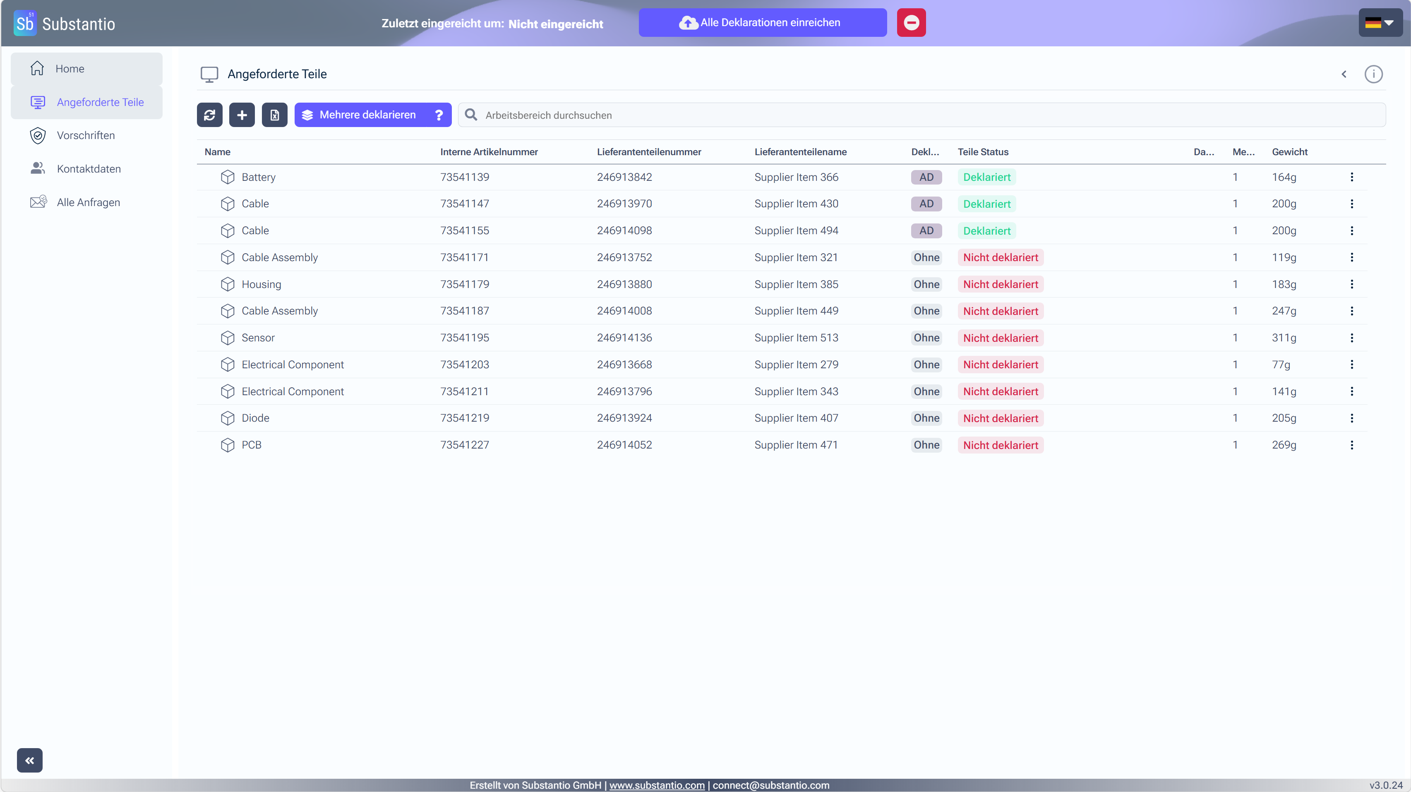This screenshot has height=792, width=1411.
Task: Click the Home house icon in the sidebar
Action: [x=37, y=68]
